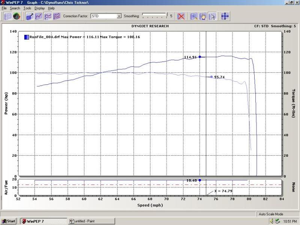Screen dimensions: 300x225
Task: Click the Power (hp) axis label
Action: coord(6,103)
